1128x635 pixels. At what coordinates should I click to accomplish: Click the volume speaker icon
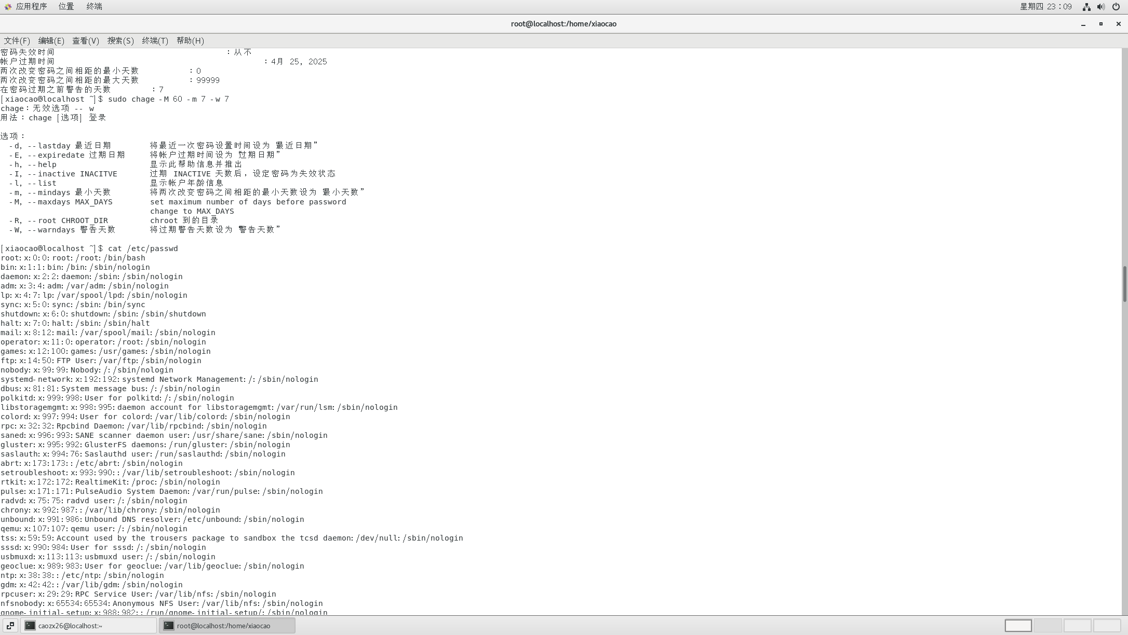(1100, 7)
